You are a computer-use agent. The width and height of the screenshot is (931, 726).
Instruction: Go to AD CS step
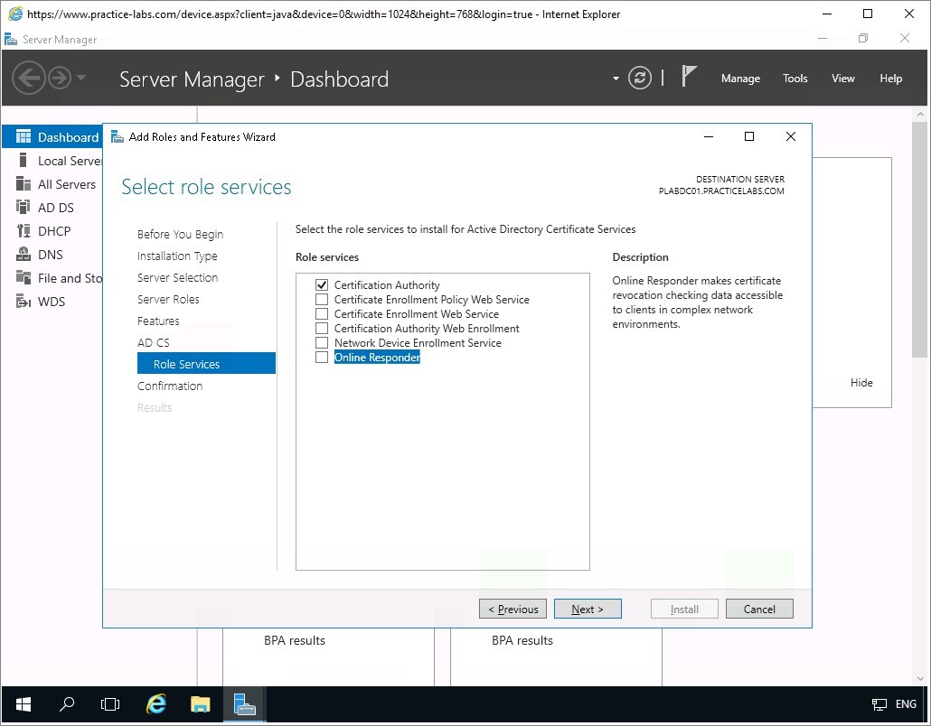click(x=153, y=342)
